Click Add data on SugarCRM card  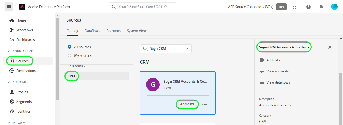[x=187, y=104]
